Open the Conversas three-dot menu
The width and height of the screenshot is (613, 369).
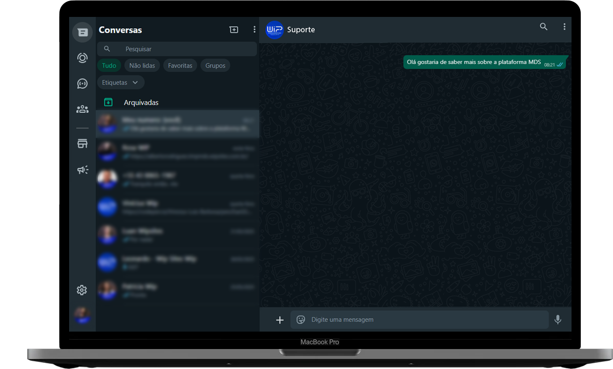point(254,30)
